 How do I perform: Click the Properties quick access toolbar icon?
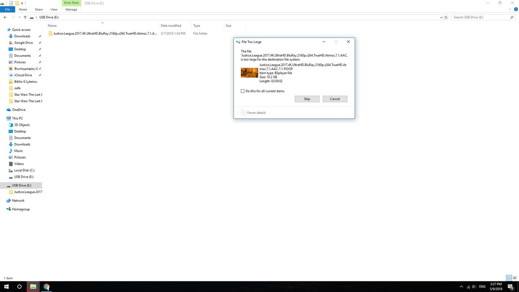tap(11, 3)
